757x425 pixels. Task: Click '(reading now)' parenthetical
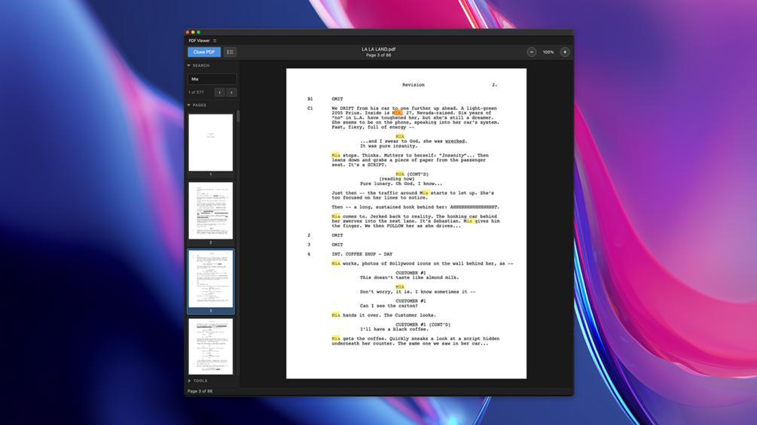396,179
